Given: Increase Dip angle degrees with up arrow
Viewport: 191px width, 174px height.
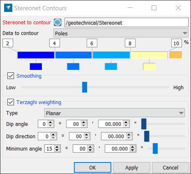Looking at the screenshot, I should click(x=50, y=122).
